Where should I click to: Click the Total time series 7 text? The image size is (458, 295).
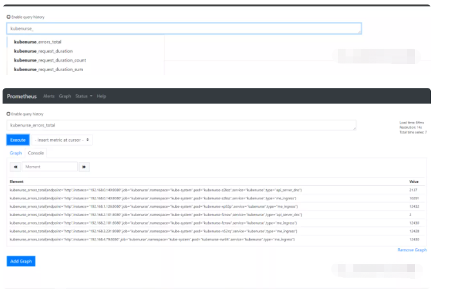pos(413,132)
